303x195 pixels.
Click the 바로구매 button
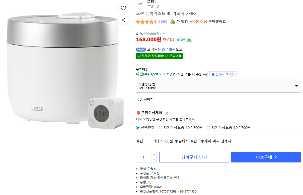point(266,157)
